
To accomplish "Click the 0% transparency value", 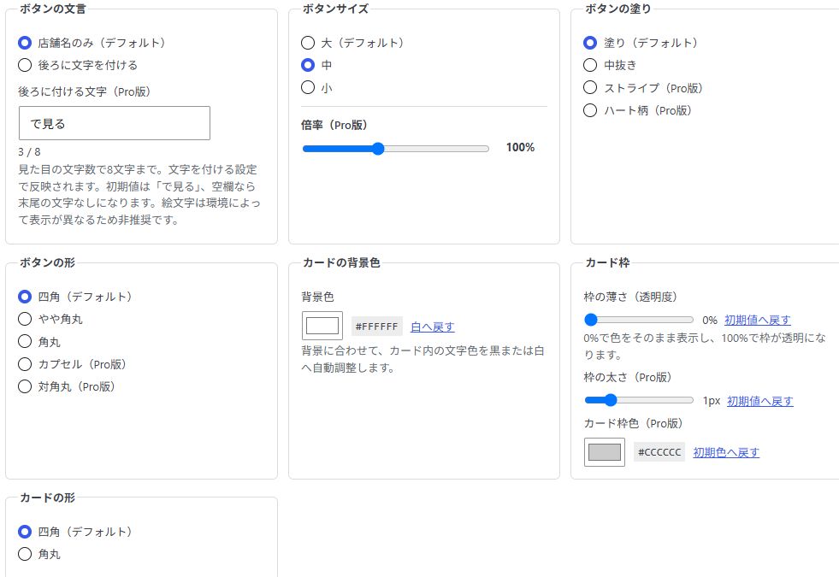I will [x=710, y=320].
